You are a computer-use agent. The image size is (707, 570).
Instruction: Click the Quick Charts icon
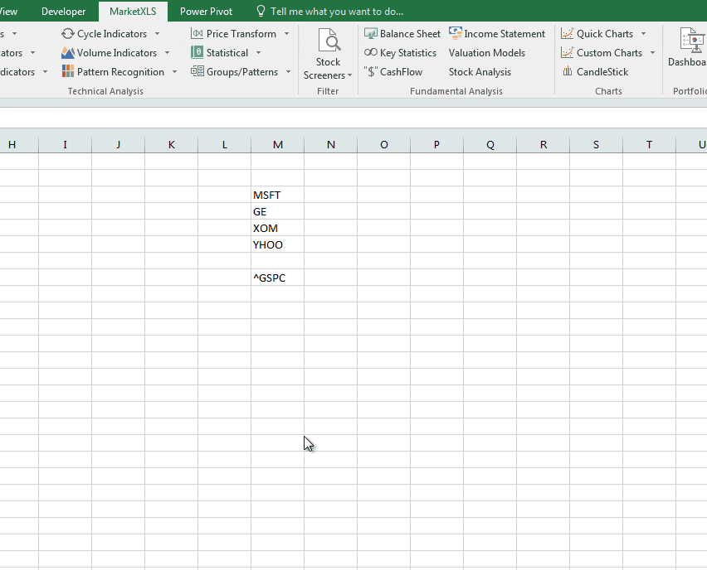[568, 33]
